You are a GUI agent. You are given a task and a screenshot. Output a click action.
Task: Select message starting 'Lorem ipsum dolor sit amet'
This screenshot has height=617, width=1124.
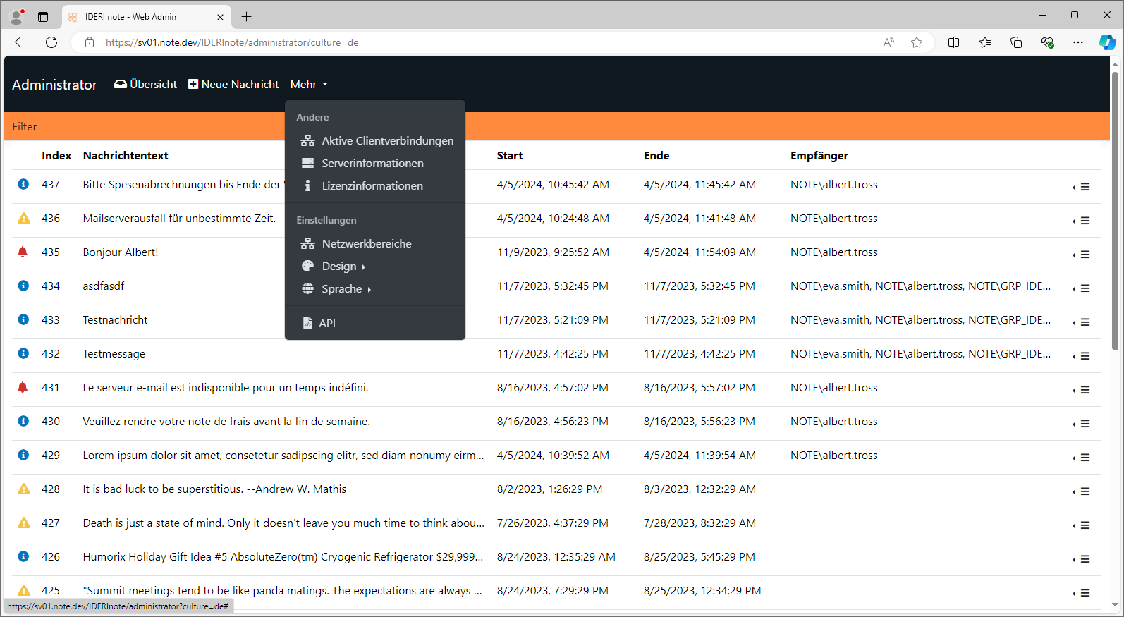[283, 455]
